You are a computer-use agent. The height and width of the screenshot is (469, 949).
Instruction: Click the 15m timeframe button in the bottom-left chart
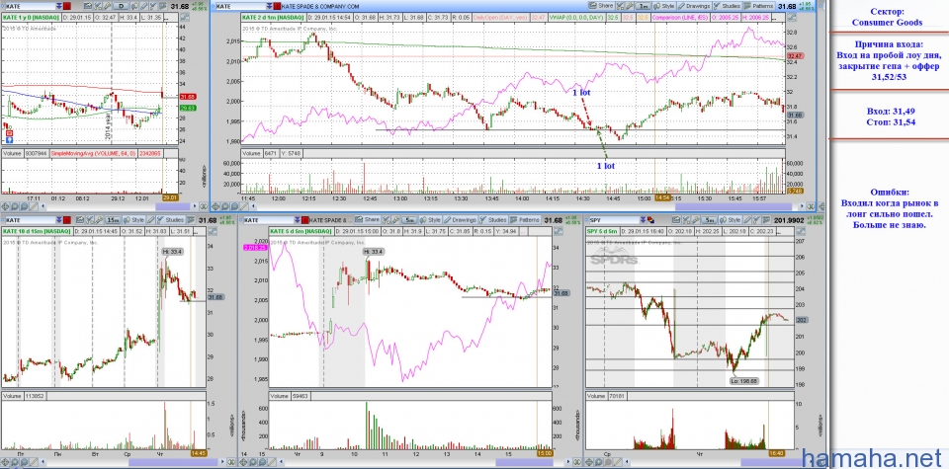(x=113, y=220)
